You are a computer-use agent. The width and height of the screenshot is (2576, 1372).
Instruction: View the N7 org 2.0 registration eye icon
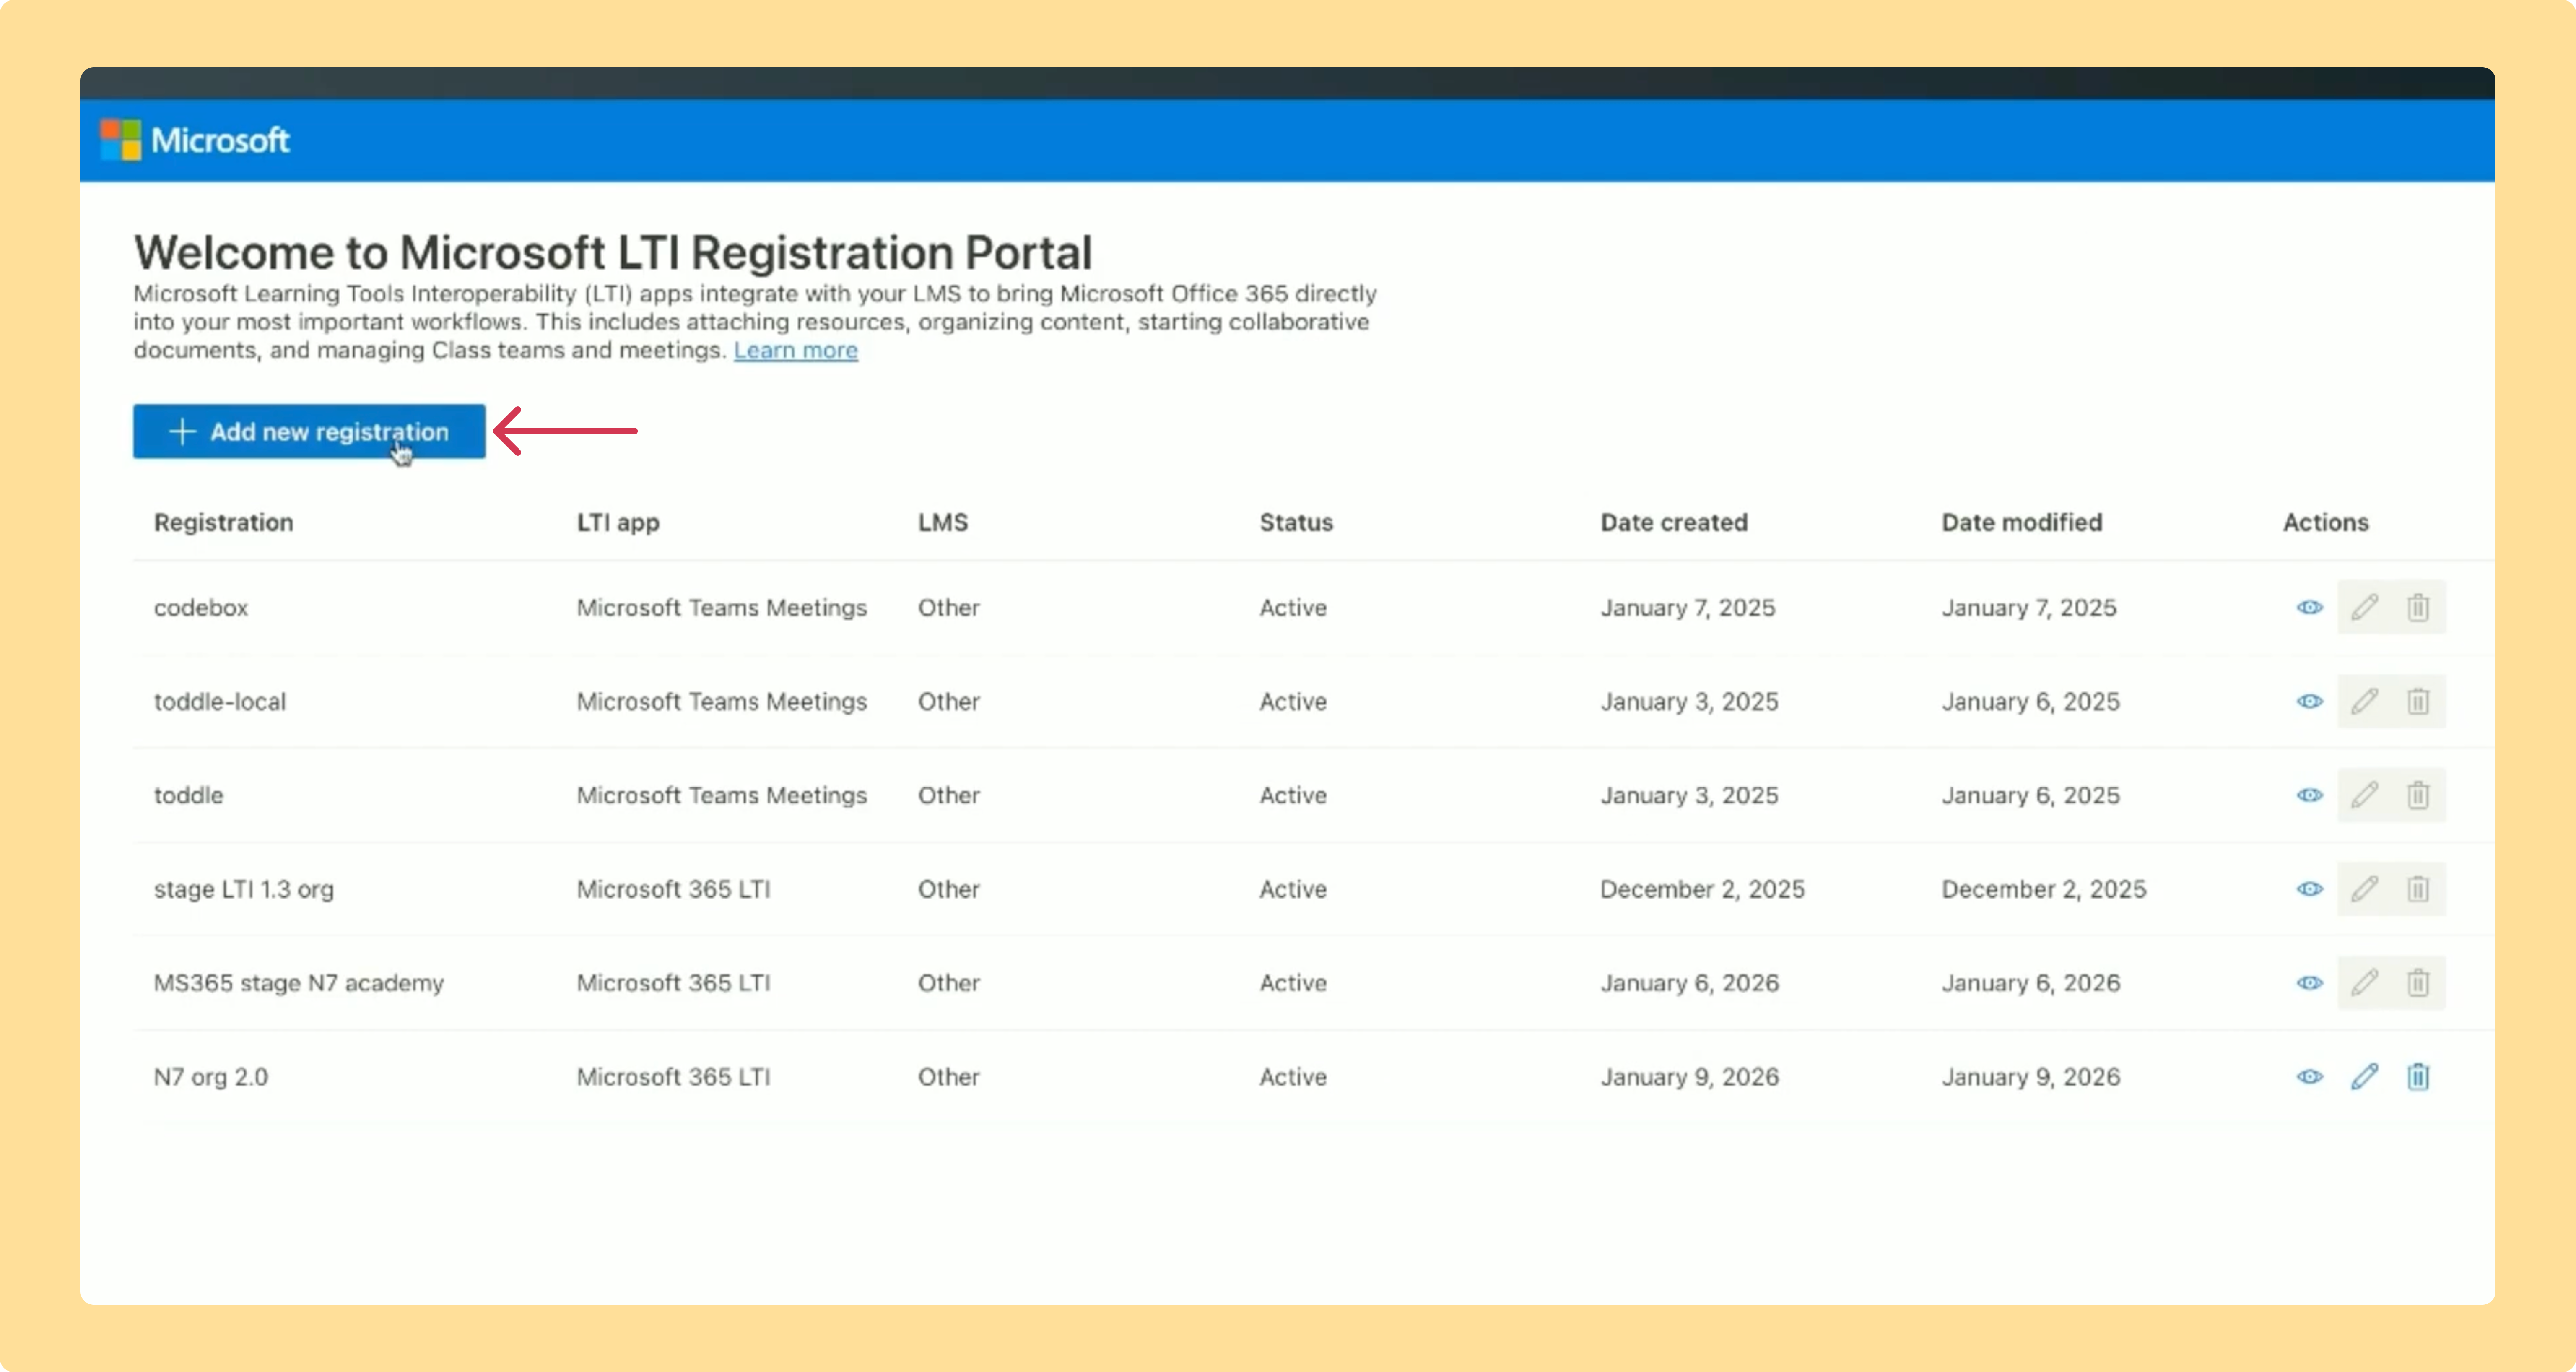[x=2309, y=1077]
